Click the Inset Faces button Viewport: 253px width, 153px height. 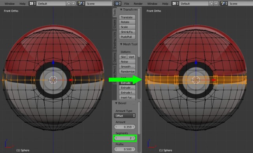click(x=127, y=98)
